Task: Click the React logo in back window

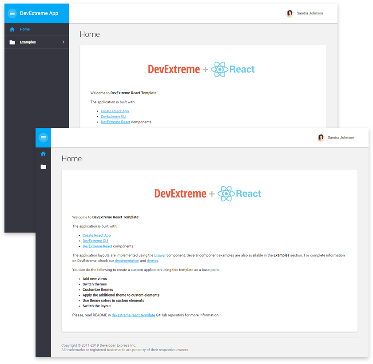Action: pos(233,69)
